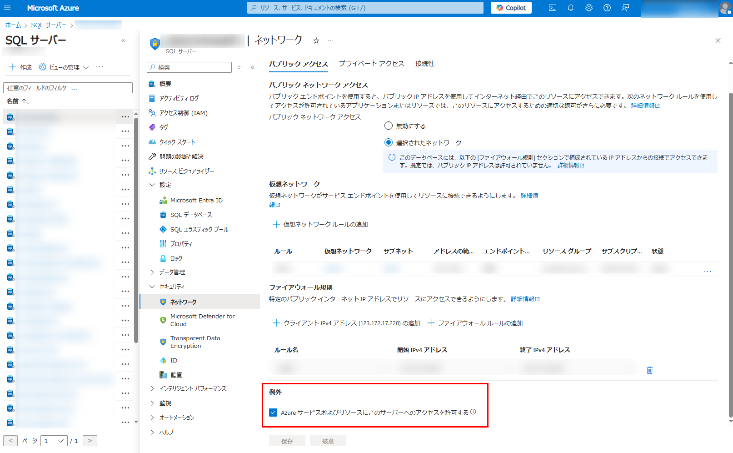This screenshot has width=733, height=453.
Task: Launch Copilot from the header
Action: point(511,8)
